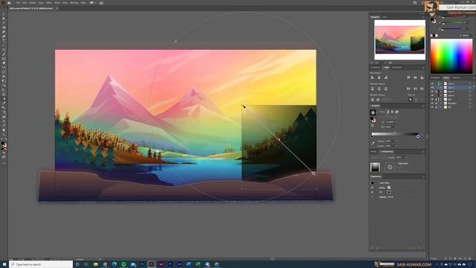Toggle Fill visibility in Appearance panel
The image size is (476, 268).
coord(373,192)
